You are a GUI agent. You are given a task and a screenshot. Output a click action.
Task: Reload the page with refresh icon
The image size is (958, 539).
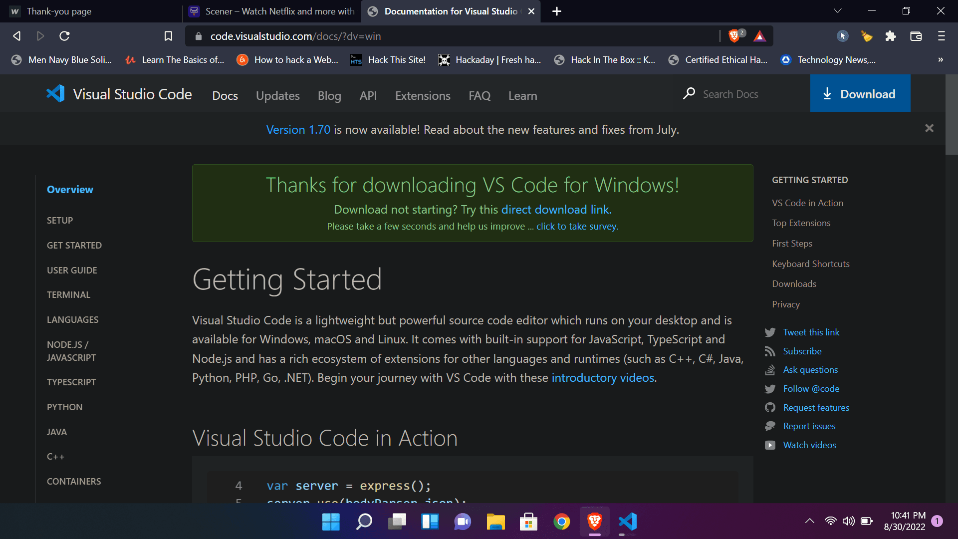64,36
